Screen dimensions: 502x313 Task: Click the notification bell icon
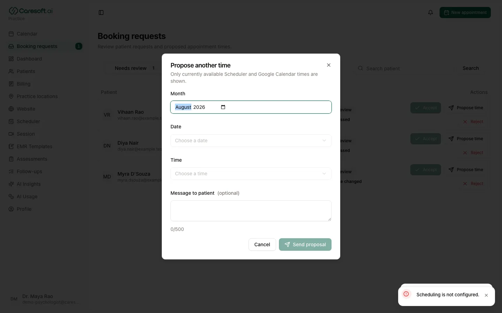[431, 13]
